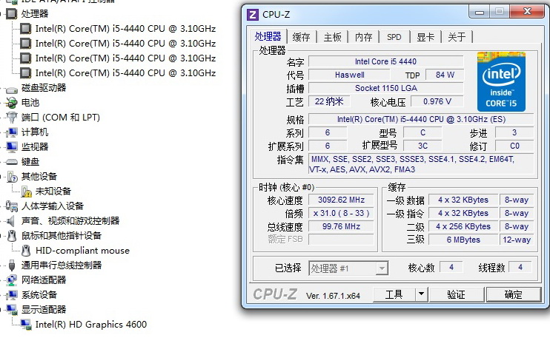The image size is (550, 352).
Task: Click the 网络适配器 network adapter icon
Action: pos(12,280)
